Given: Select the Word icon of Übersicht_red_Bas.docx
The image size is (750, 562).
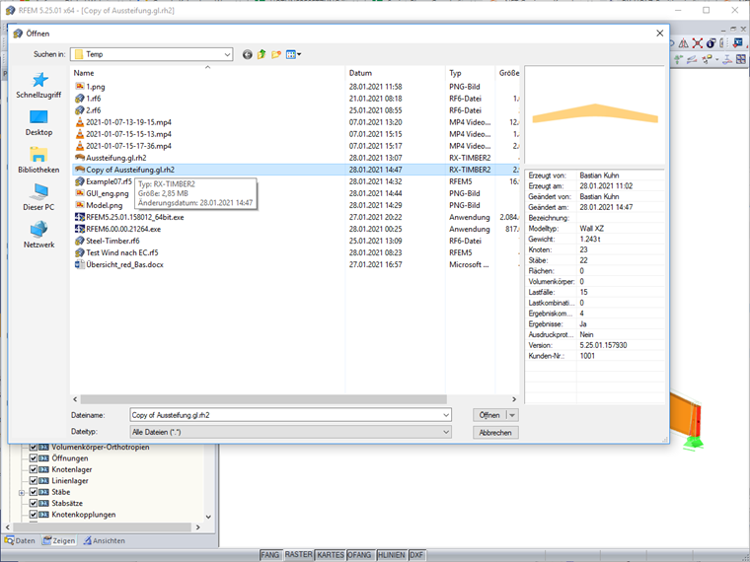Looking at the screenshot, I should pos(80,264).
